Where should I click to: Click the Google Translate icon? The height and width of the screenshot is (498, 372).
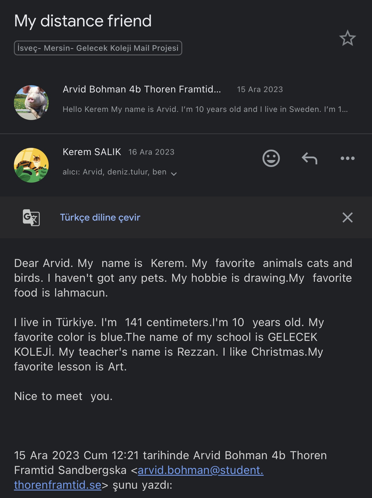[x=31, y=217]
